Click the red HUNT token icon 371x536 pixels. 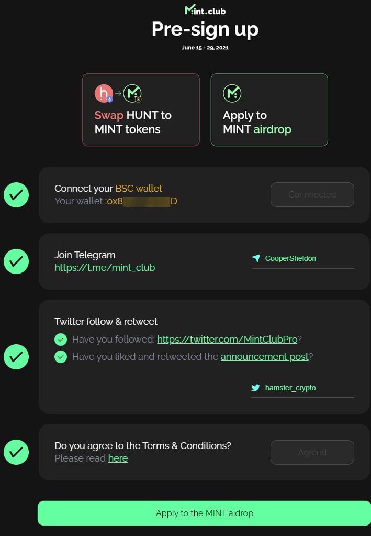point(103,93)
